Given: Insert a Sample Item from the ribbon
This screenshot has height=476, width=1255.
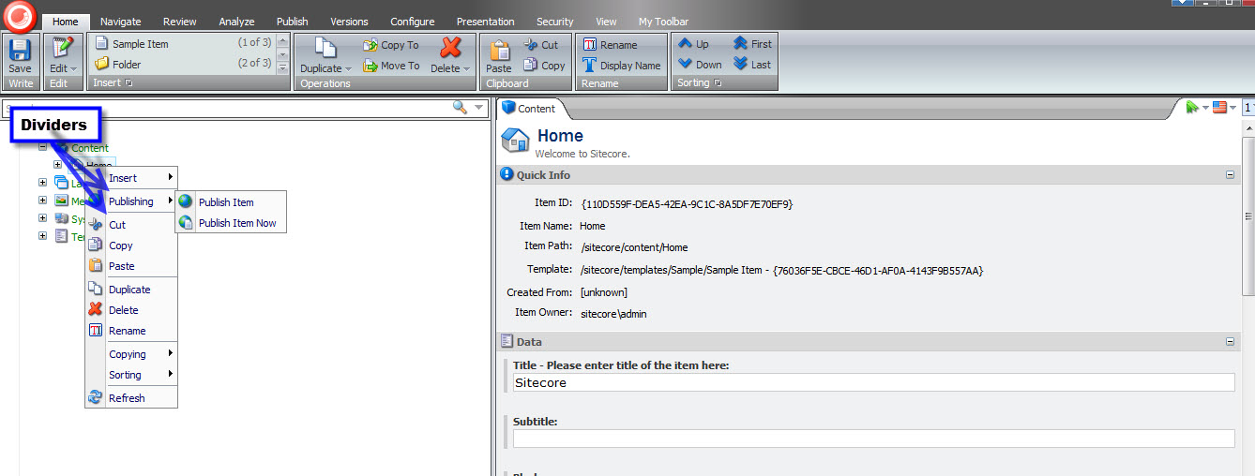Looking at the screenshot, I should click(141, 44).
